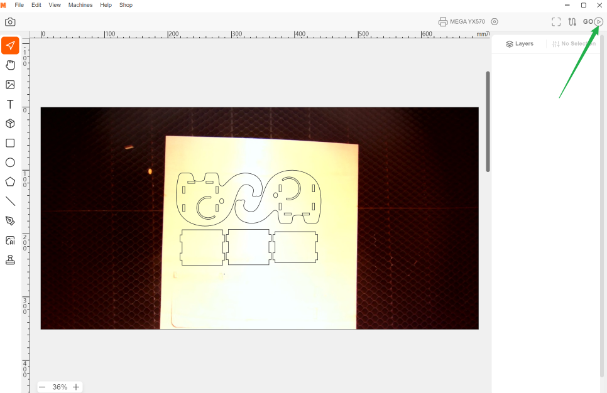Click the path route icon
Image resolution: width=607 pixels, height=393 pixels.
point(572,22)
